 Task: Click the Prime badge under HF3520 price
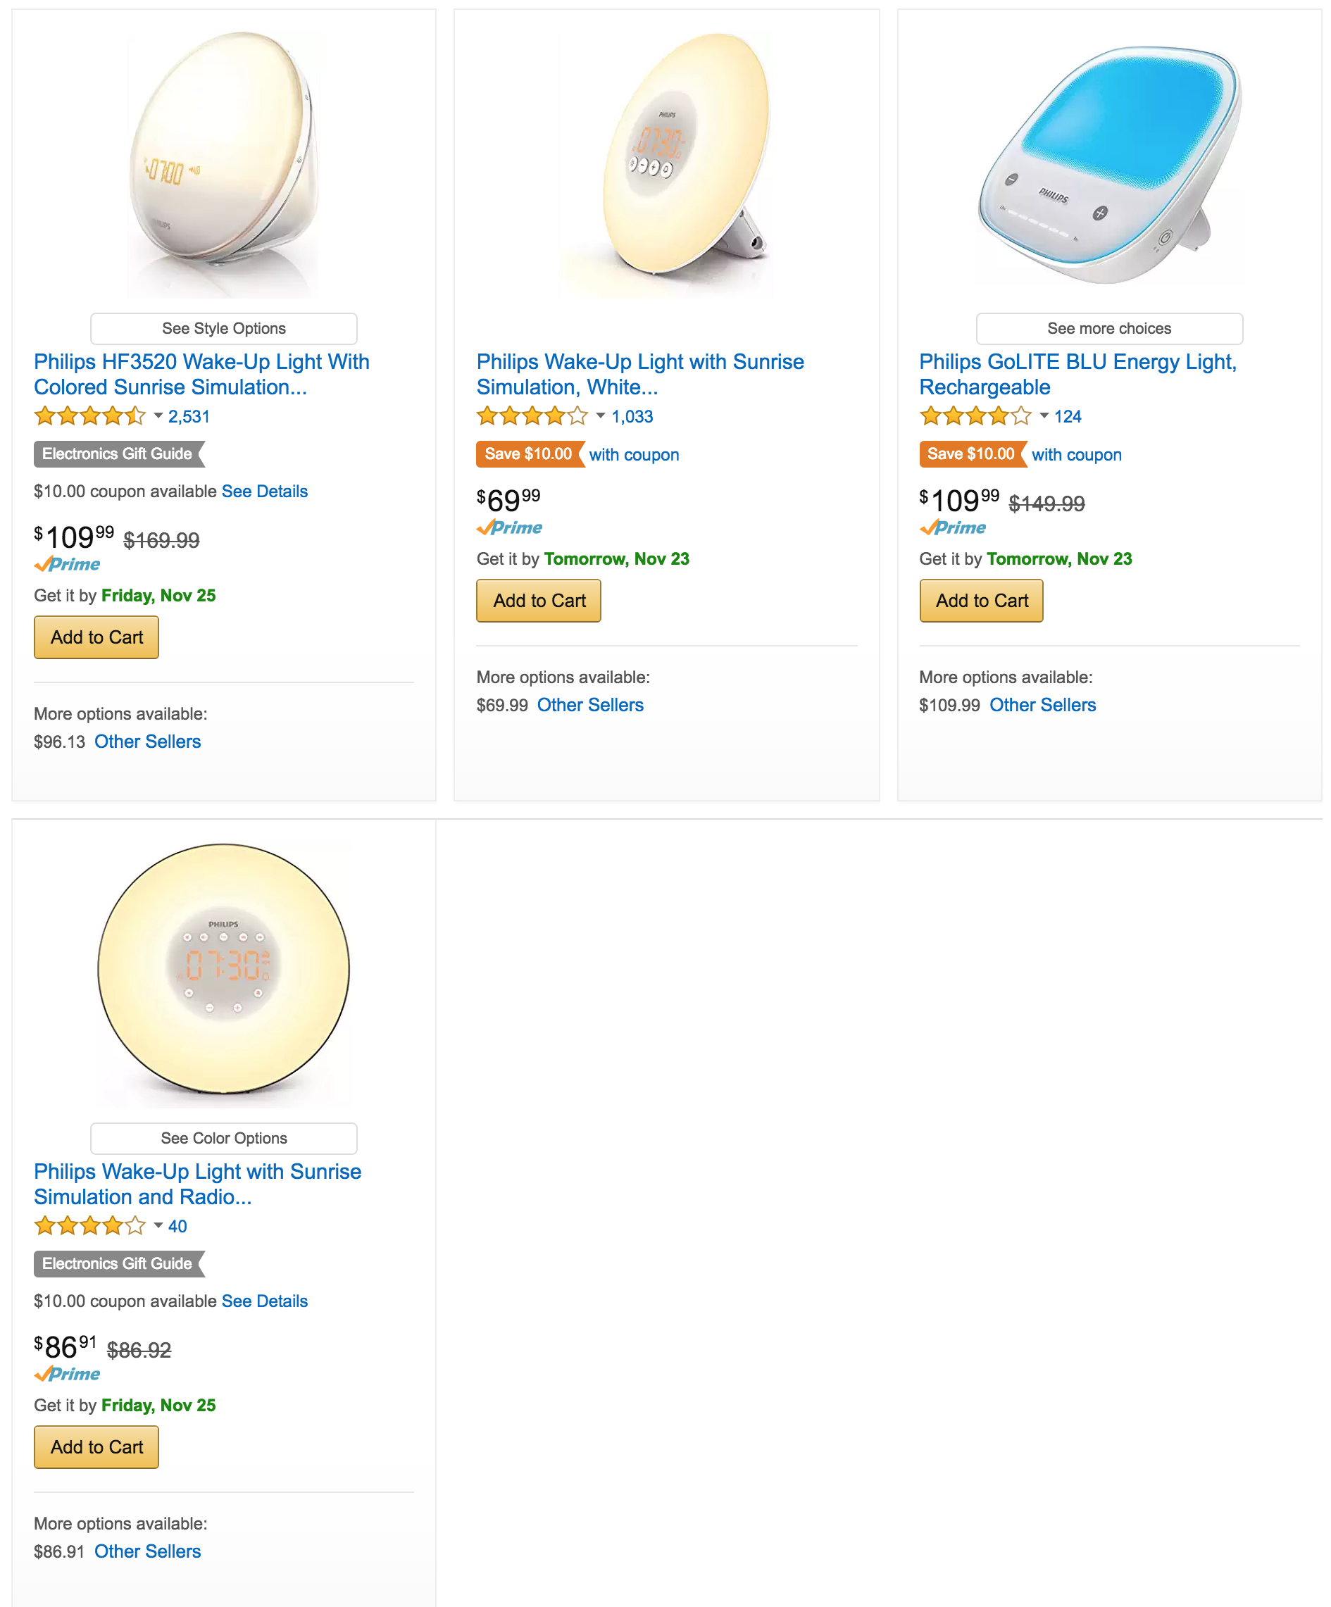pyautogui.click(x=65, y=565)
